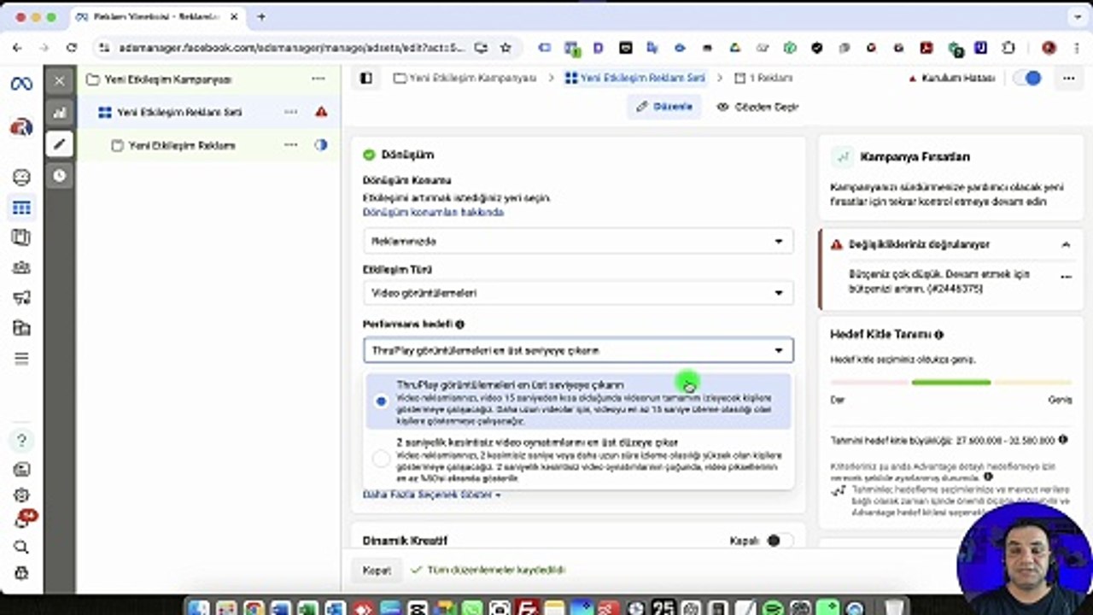The image size is (1093, 615).
Task: Click the Meta logo icon
Action: (21, 84)
